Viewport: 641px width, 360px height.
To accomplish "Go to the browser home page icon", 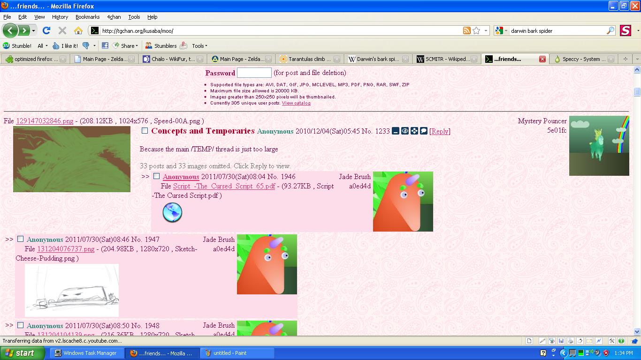I will [78, 31].
